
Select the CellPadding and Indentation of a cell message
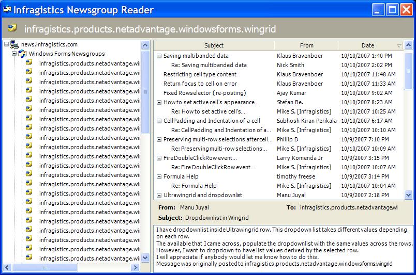click(x=212, y=121)
